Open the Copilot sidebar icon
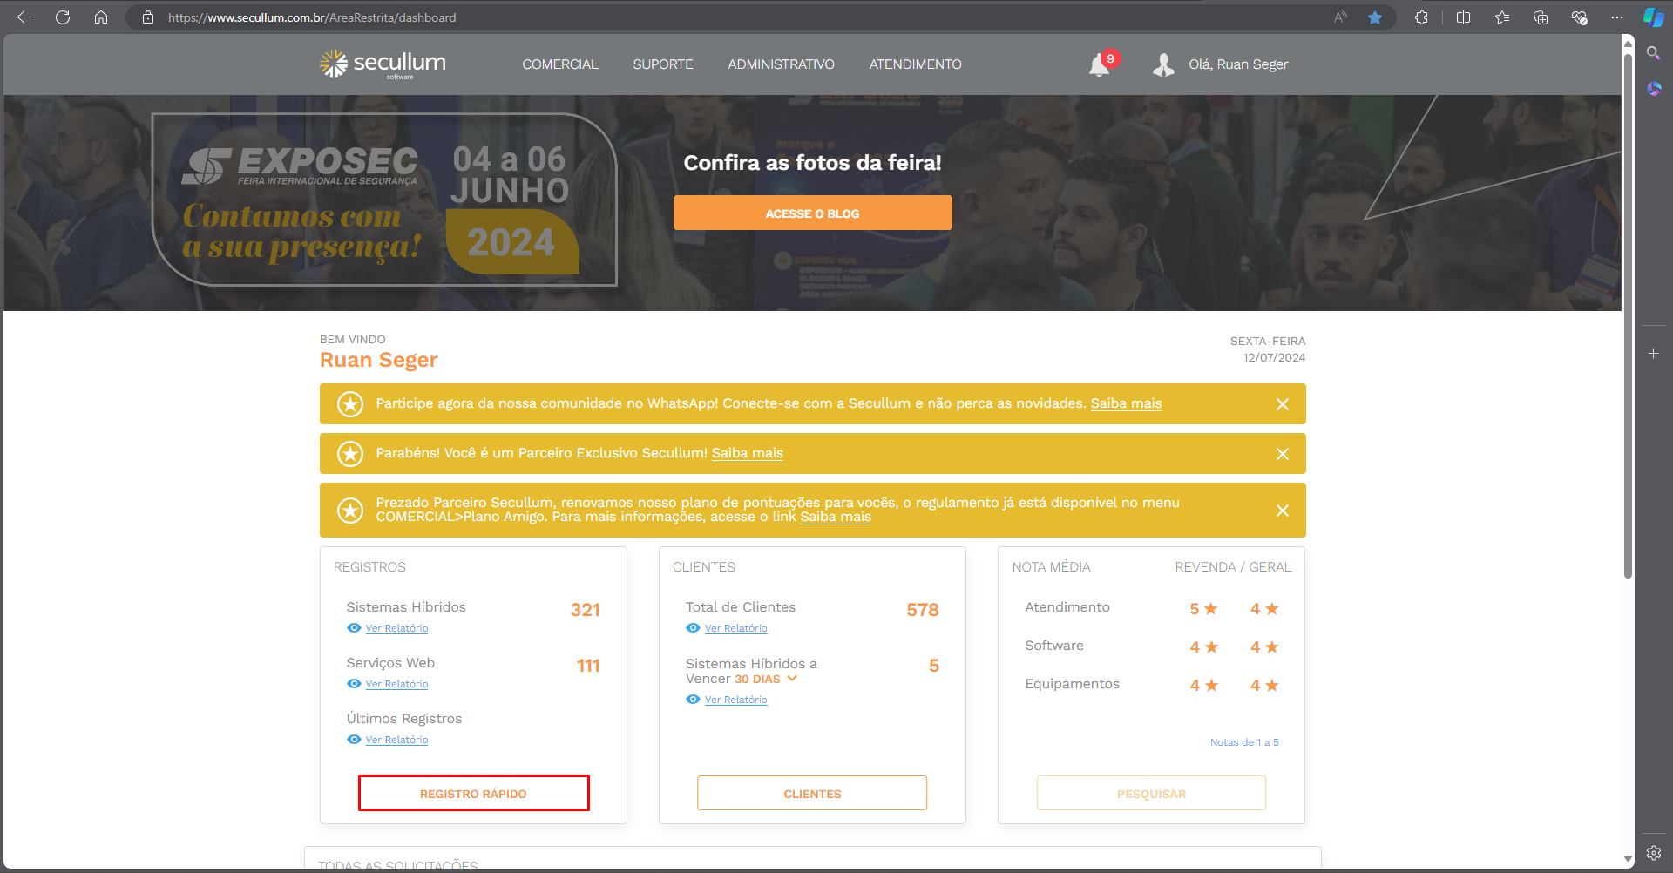This screenshot has height=873, width=1673. (x=1653, y=17)
